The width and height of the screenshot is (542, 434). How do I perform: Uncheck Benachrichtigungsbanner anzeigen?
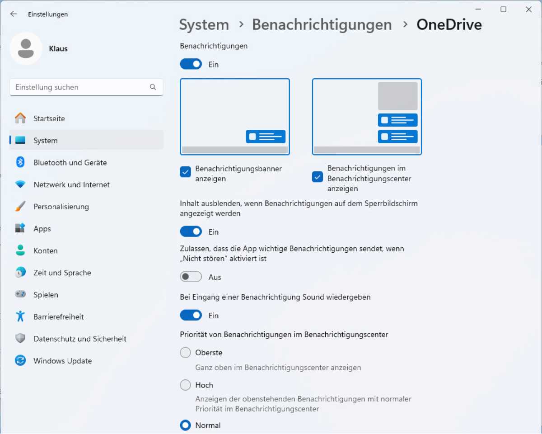click(185, 172)
